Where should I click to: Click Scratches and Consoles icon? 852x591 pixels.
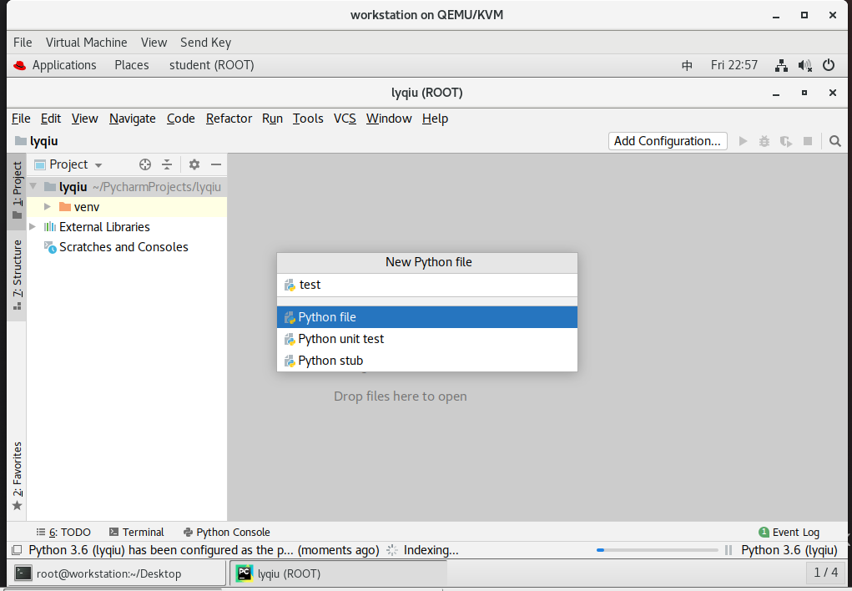pyautogui.click(x=50, y=247)
